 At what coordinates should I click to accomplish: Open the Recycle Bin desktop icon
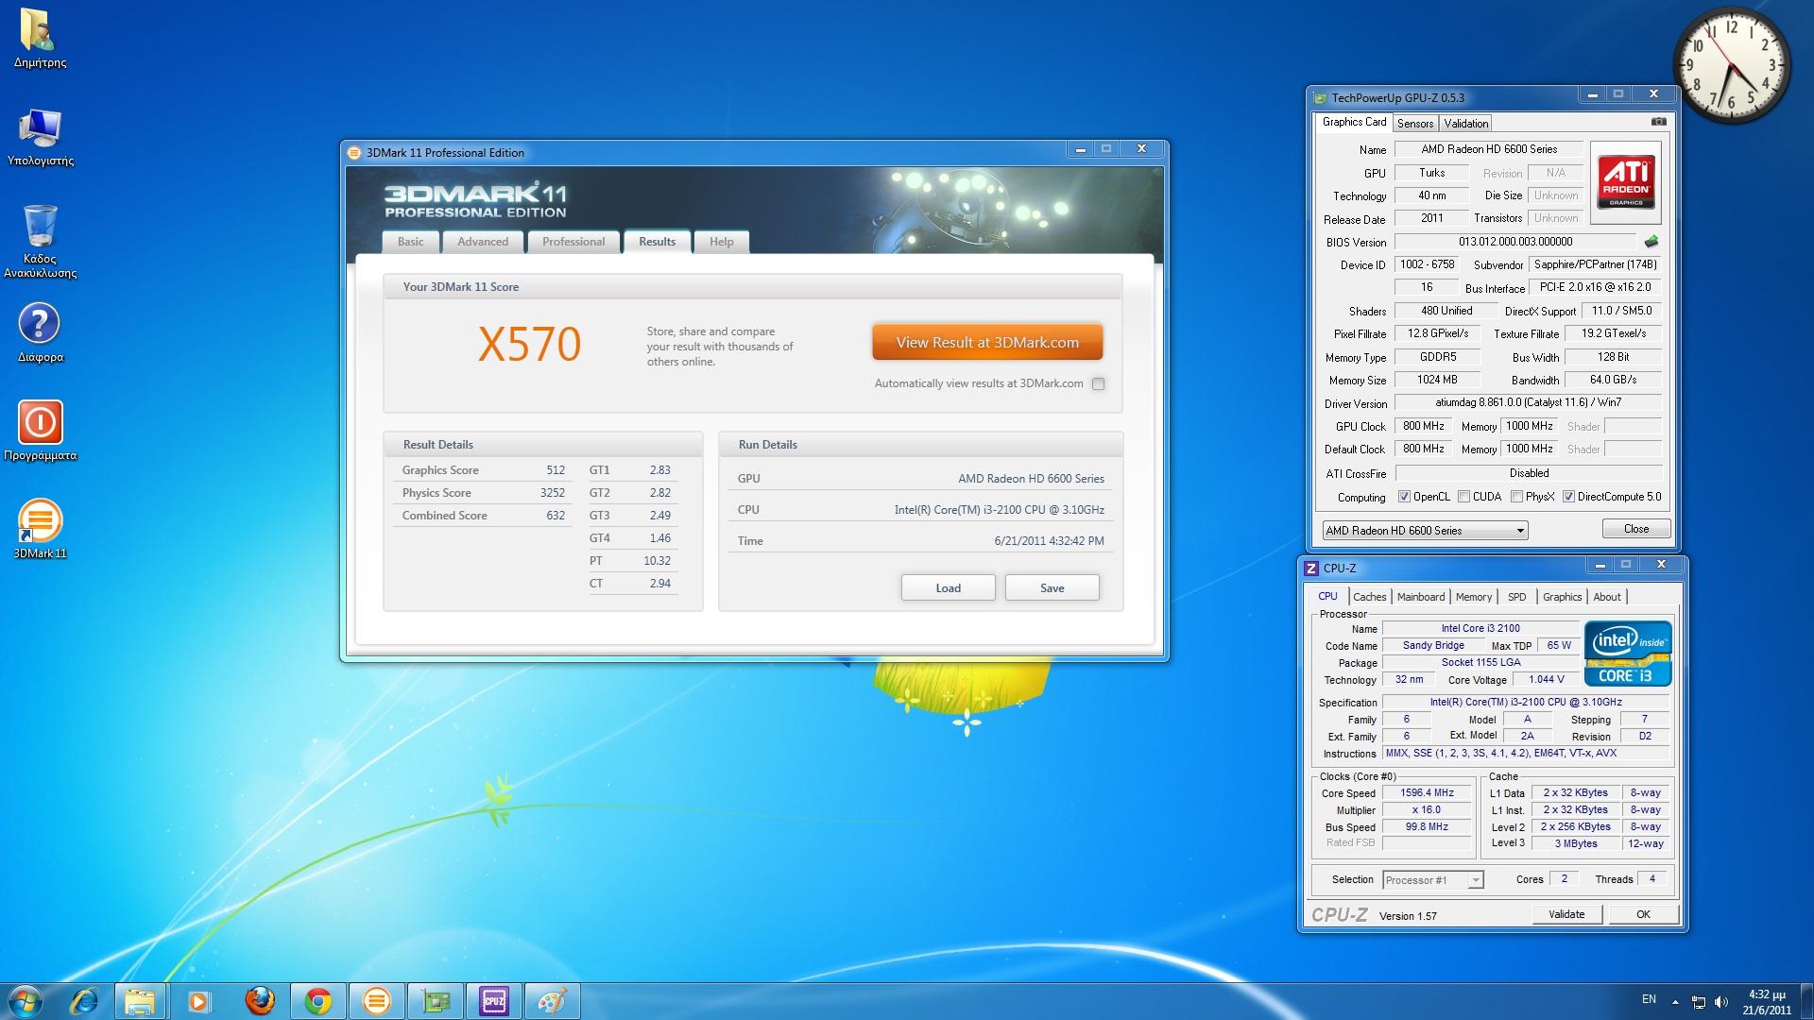(x=40, y=241)
